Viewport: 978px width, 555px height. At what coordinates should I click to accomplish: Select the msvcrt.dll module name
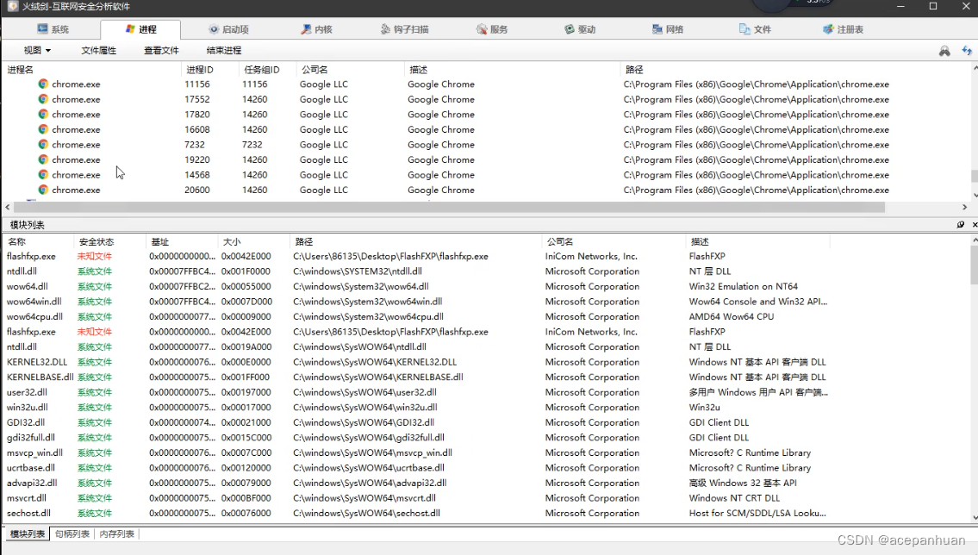(26, 497)
